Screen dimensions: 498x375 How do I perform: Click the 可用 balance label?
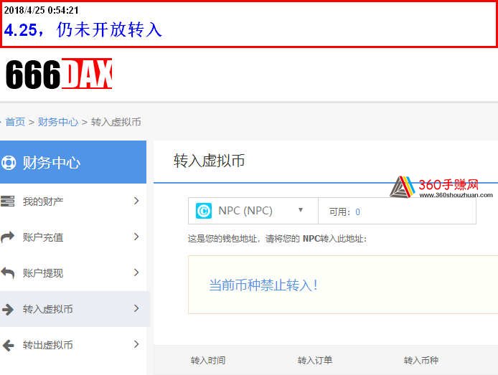pyautogui.click(x=339, y=212)
